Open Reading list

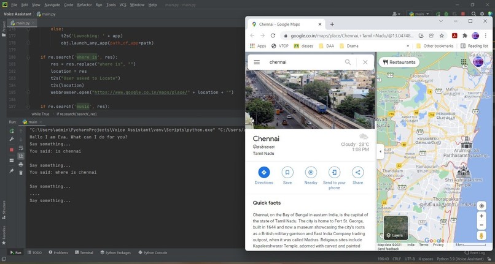pos(474,46)
